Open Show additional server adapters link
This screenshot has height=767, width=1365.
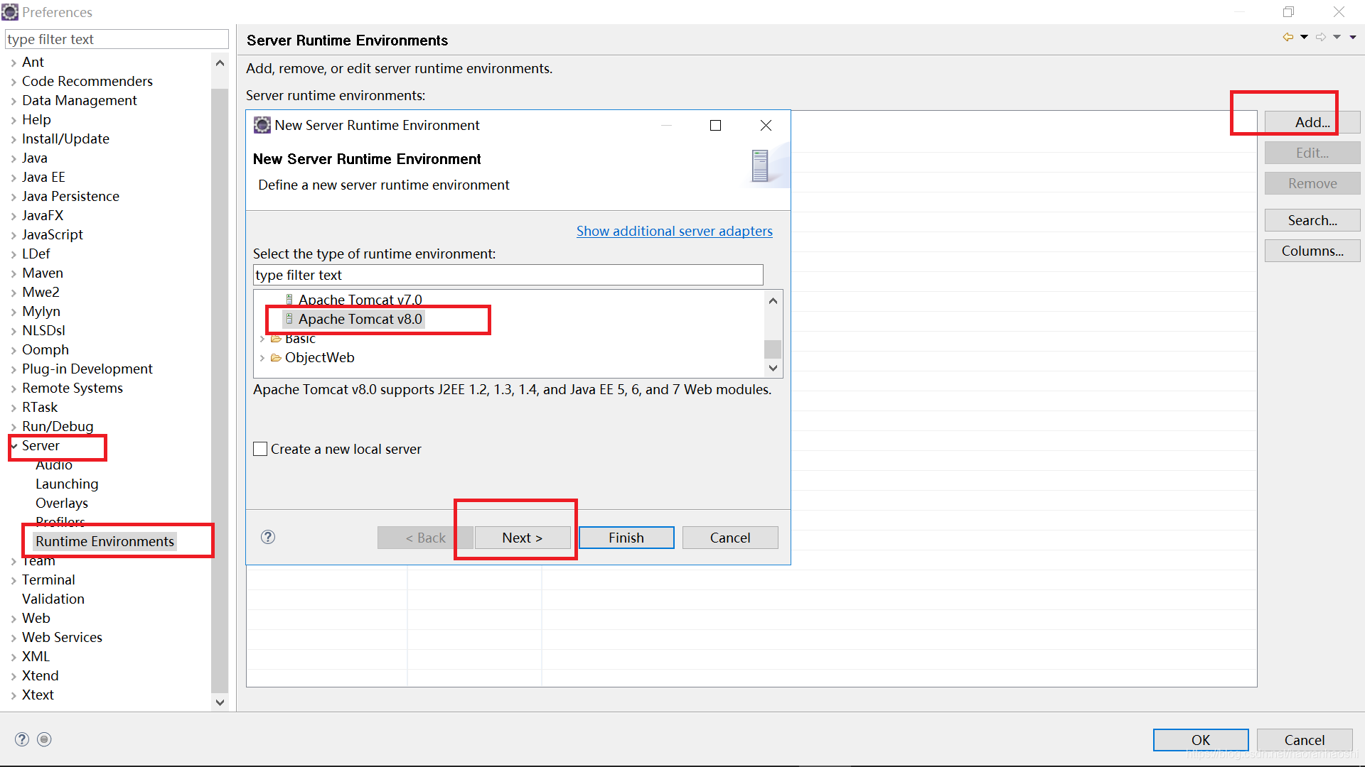[674, 231]
